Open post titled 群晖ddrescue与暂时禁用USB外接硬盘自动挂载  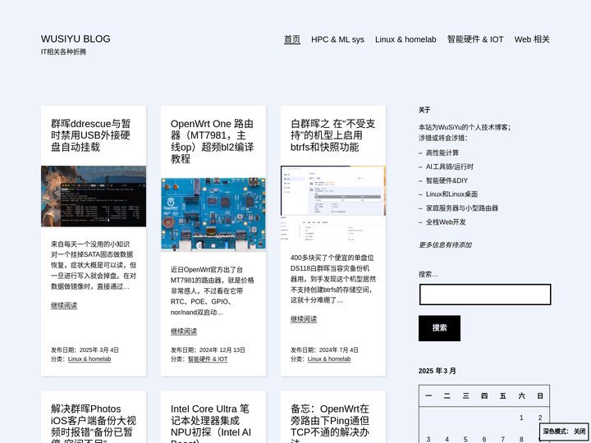pos(91,135)
